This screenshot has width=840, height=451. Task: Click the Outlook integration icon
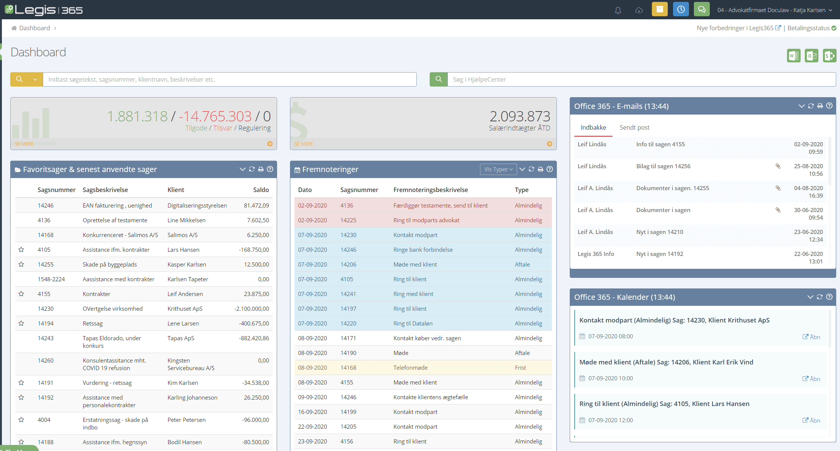coord(811,56)
